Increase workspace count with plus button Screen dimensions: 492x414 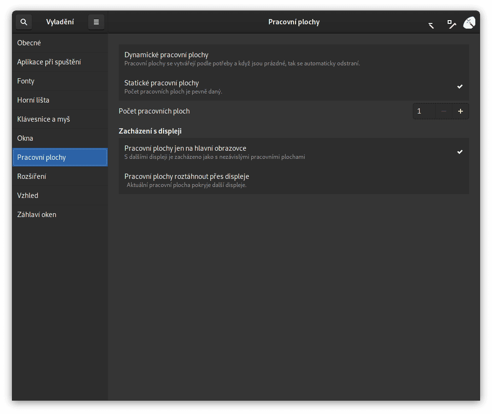click(x=461, y=111)
